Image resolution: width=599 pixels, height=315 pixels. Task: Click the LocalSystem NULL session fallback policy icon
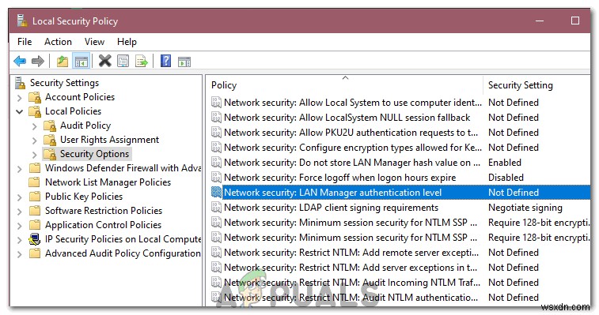pos(216,118)
